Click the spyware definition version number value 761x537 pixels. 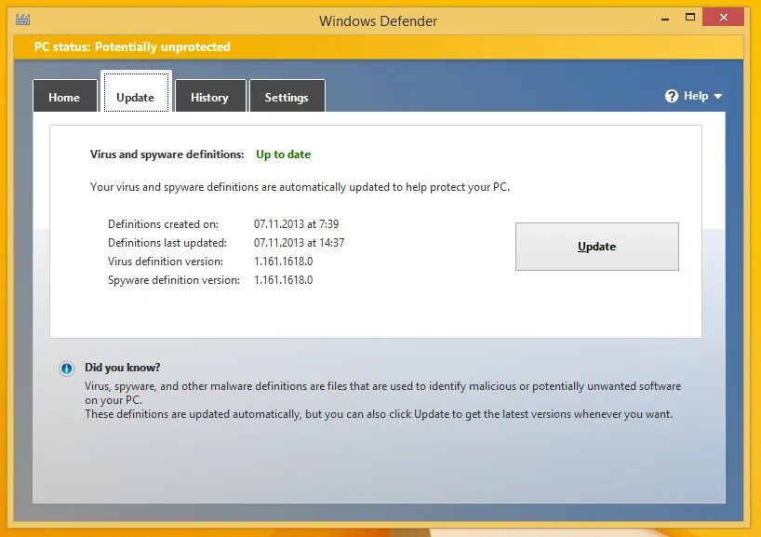(284, 280)
